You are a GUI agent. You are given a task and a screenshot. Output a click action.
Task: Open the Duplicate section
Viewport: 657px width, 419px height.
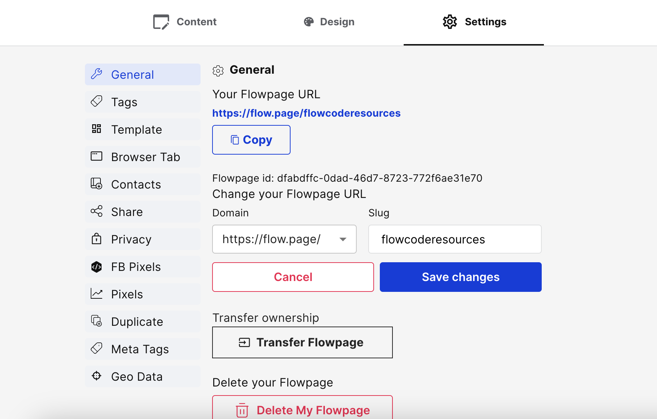click(x=143, y=321)
